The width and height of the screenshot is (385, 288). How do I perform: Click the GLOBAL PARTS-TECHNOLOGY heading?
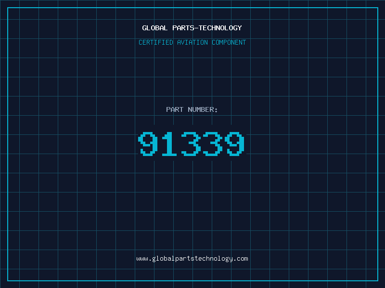tap(192, 28)
